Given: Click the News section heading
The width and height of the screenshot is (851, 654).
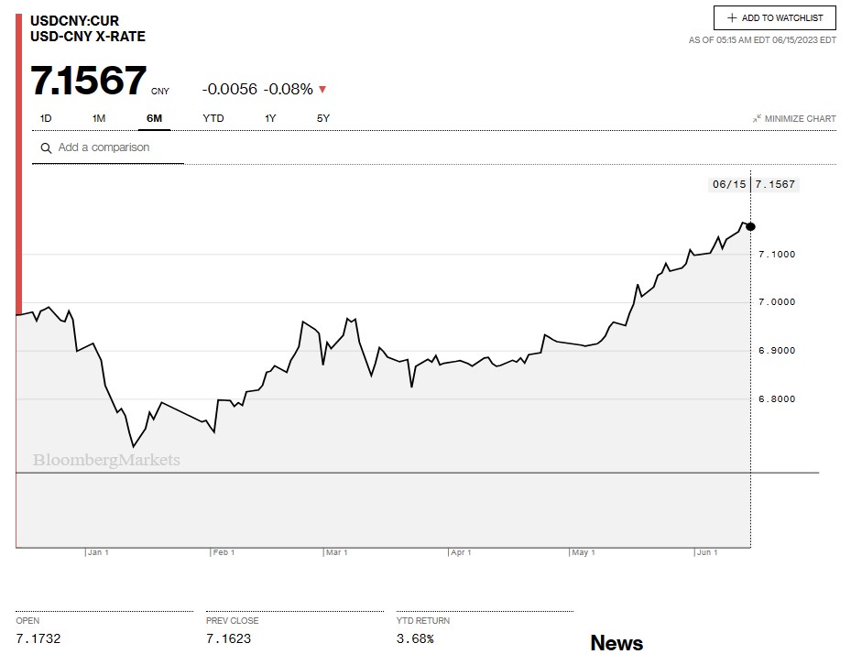Looking at the screenshot, I should [x=616, y=643].
